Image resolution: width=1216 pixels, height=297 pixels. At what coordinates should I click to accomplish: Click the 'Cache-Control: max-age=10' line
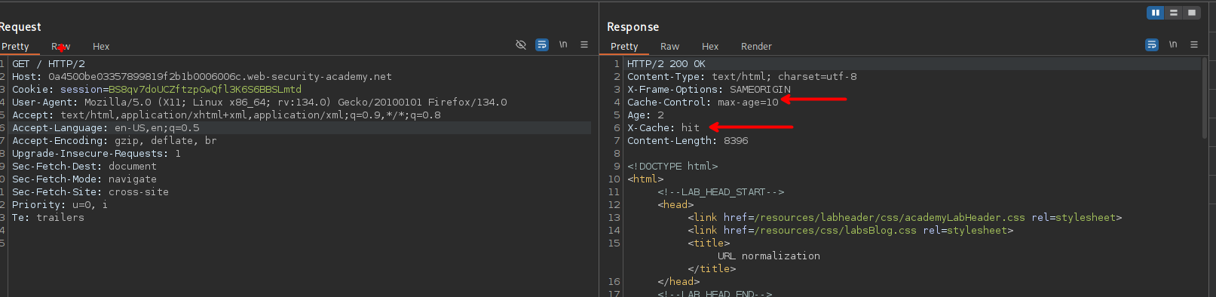(x=703, y=103)
